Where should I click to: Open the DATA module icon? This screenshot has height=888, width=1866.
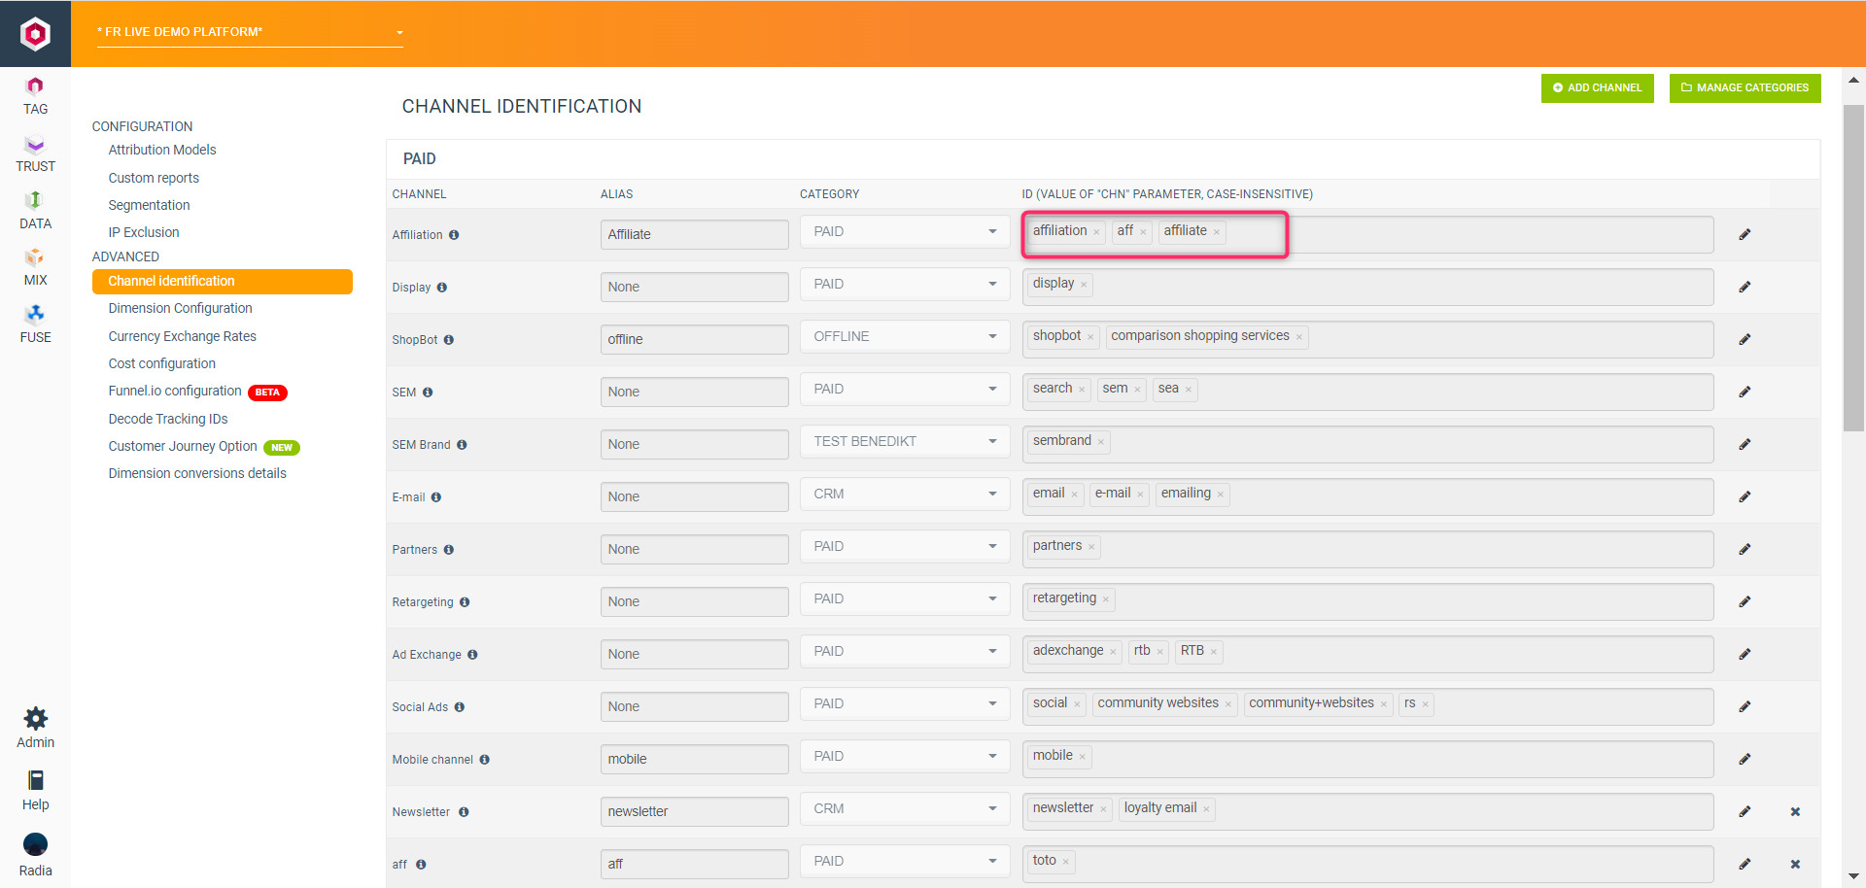35,210
